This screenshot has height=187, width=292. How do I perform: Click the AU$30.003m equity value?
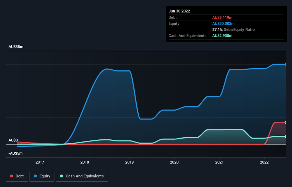click(223, 23)
